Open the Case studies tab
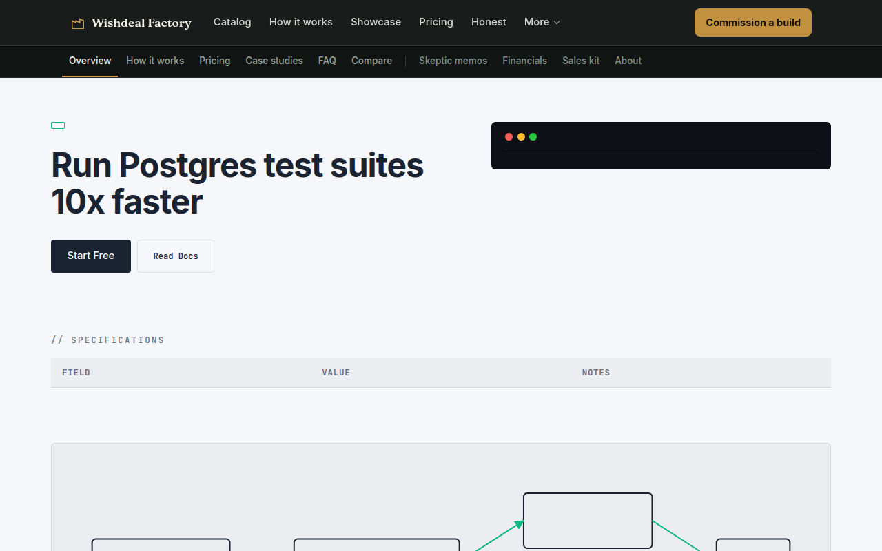The width and height of the screenshot is (882, 551). 274,61
